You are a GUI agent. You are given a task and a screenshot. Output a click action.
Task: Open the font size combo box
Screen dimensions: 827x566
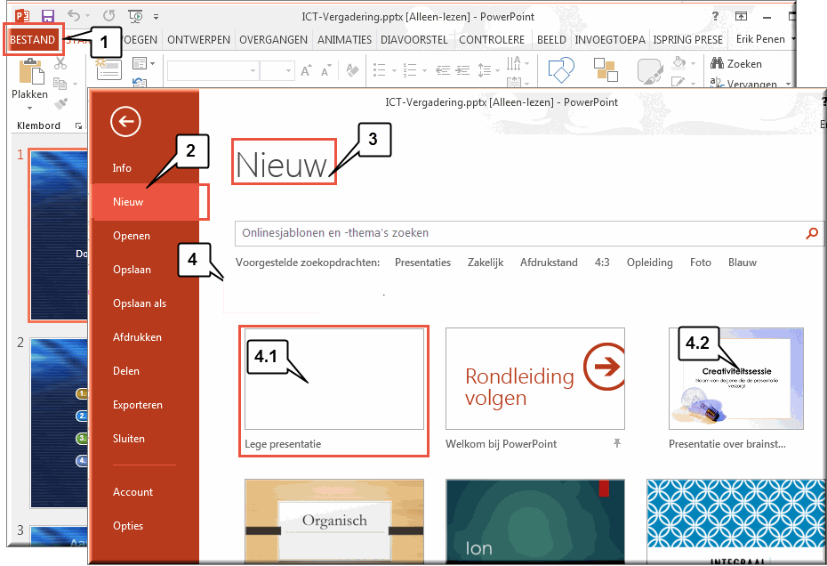tap(277, 70)
